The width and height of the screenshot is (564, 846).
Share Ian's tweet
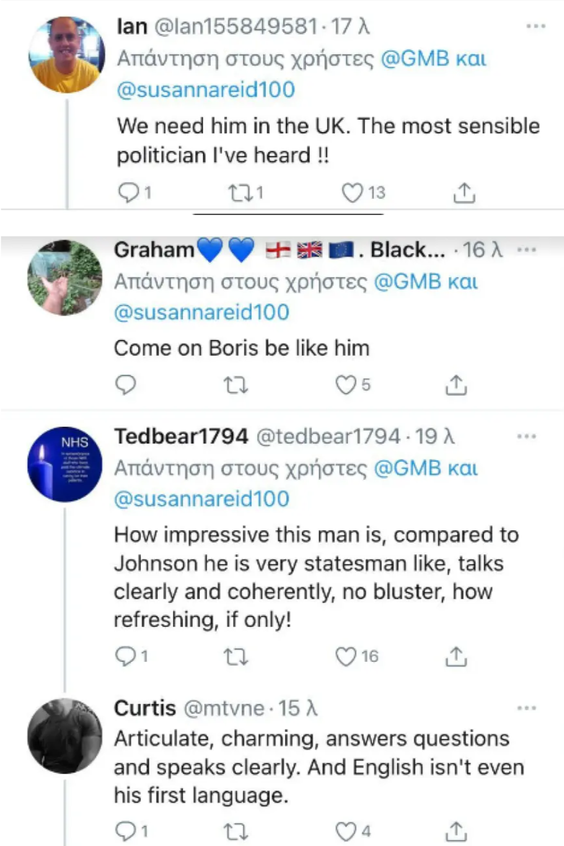coord(464,193)
